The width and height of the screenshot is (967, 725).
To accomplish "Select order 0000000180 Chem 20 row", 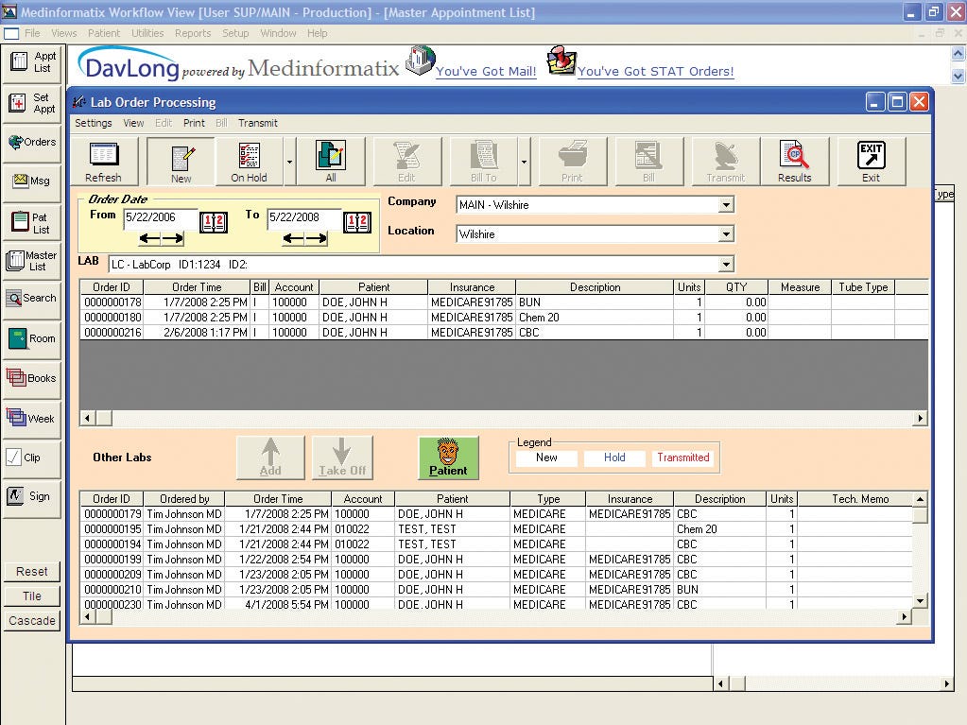I will (504, 318).
